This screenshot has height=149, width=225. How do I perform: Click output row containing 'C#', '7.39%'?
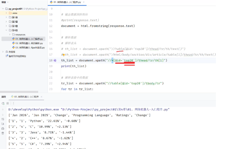click(40, 144)
